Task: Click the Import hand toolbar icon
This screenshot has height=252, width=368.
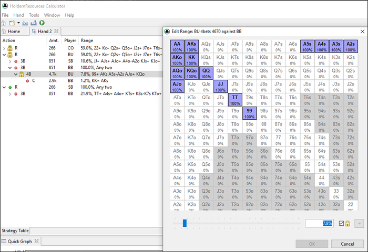Action: (x=25, y=23)
